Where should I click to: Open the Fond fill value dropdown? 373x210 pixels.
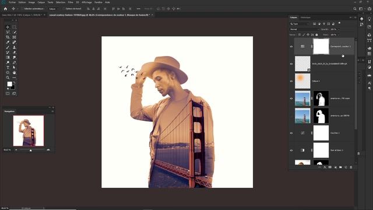tap(339, 35)
